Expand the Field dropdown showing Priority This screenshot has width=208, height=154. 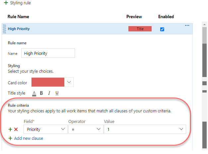[45, 129]
